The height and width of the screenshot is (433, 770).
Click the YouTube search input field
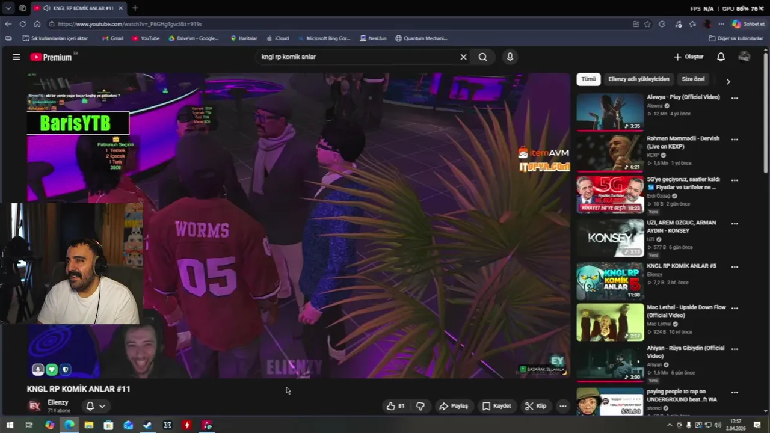[358, 57]
